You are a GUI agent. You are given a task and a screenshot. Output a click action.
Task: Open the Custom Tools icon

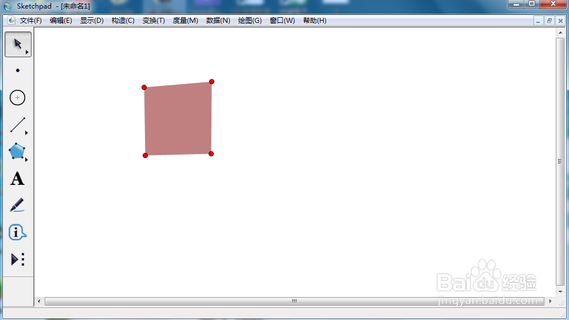[x=17, y=259]
